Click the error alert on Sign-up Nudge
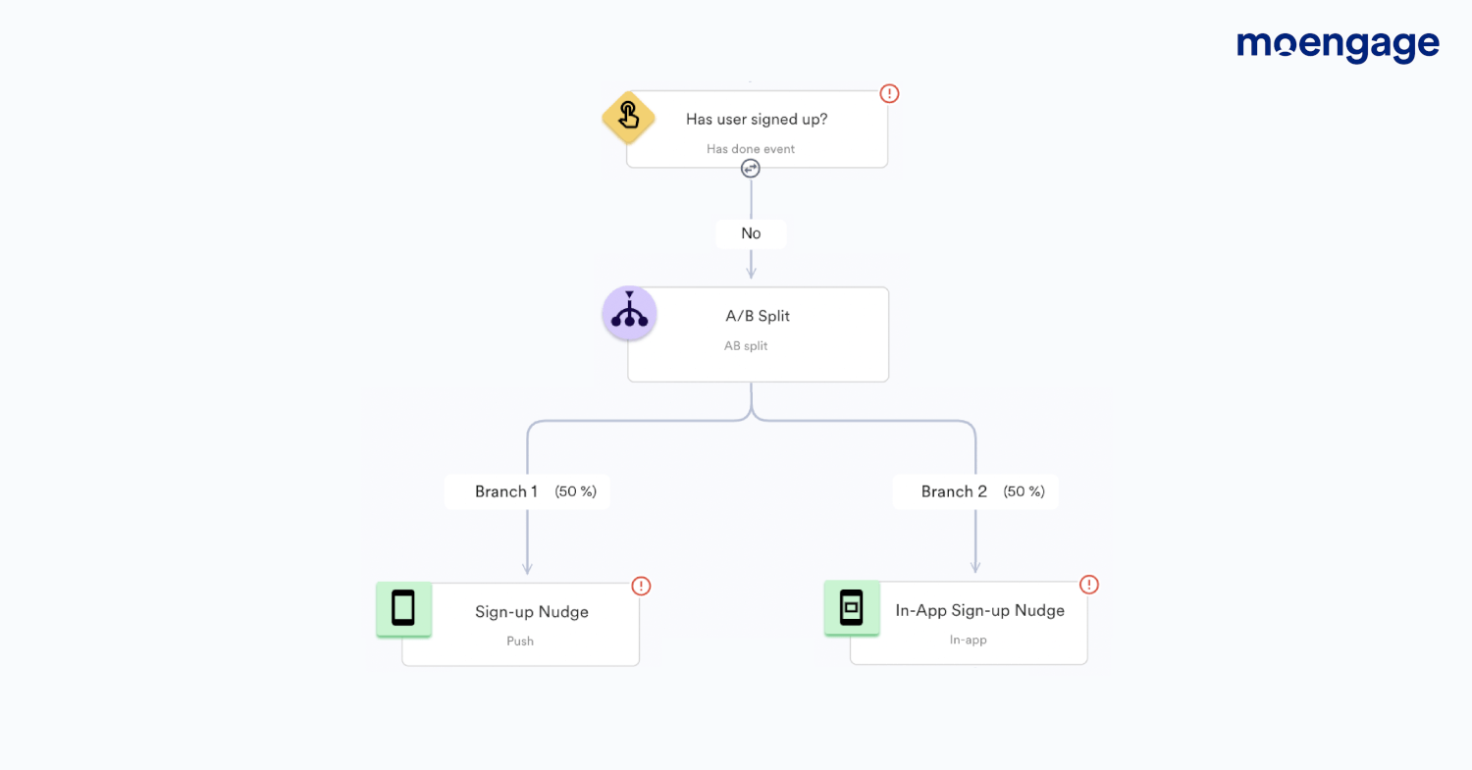Image resolution: width=1472 pixels, height=770 pixels. [x=641, y=586]
